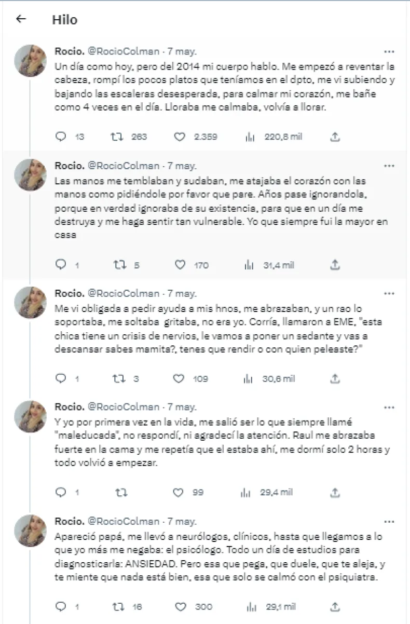The height and width of the screenshot is (624, 410).
Task: Share the tweet with 29,1 mil views
Action: pos(335,606)
